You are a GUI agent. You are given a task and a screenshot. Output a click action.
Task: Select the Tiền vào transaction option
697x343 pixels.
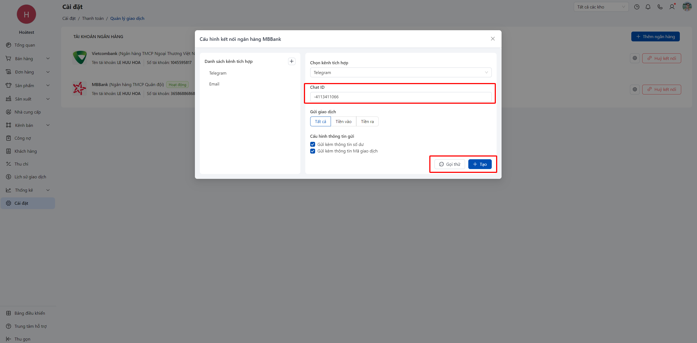tap(343, 121)
